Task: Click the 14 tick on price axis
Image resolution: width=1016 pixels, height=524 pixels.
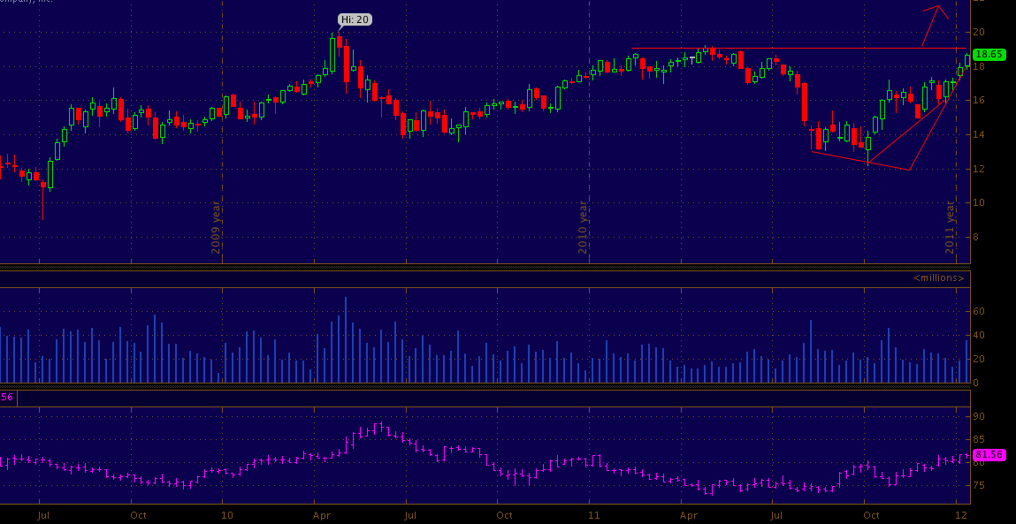Action: 979,134
